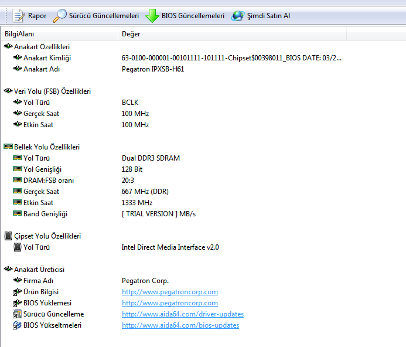Select the 20:3 ratio value
Viewport: 406px width, 347px height.
click(128, 181)
